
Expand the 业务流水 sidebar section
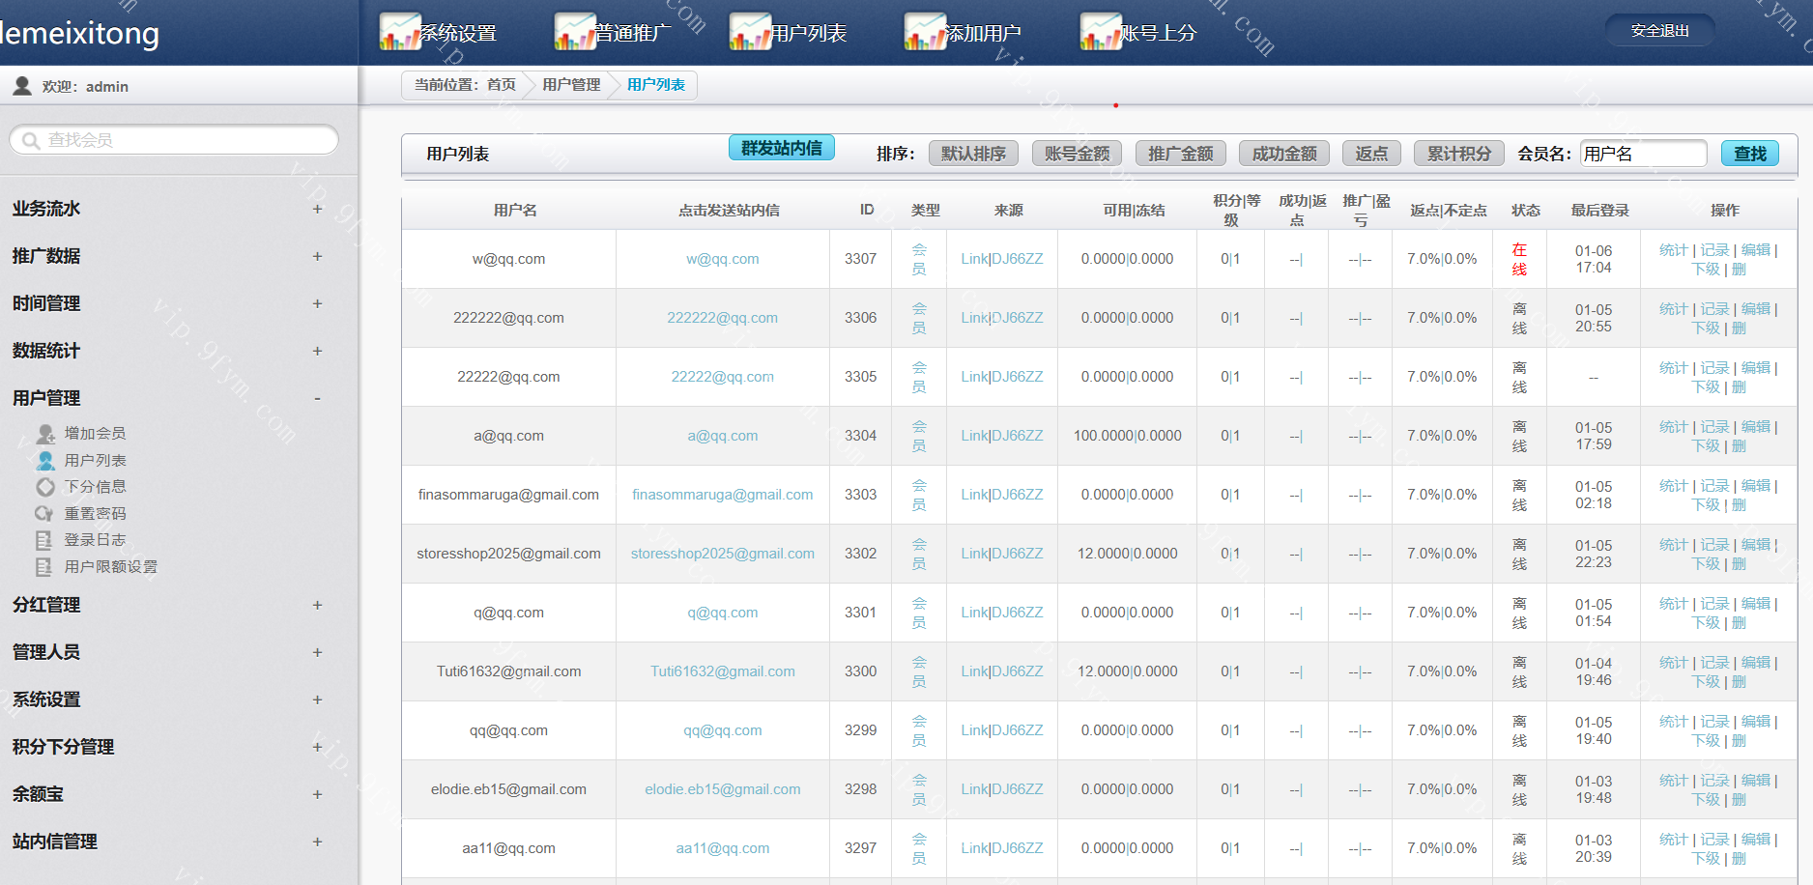(317, 209)
